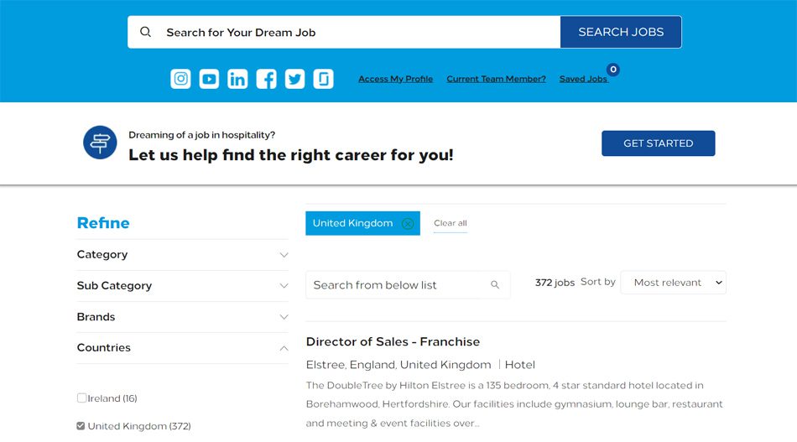797x442 pixels.
Task: Open the LinkedIn social icon
Action: [x=237, y=79]
